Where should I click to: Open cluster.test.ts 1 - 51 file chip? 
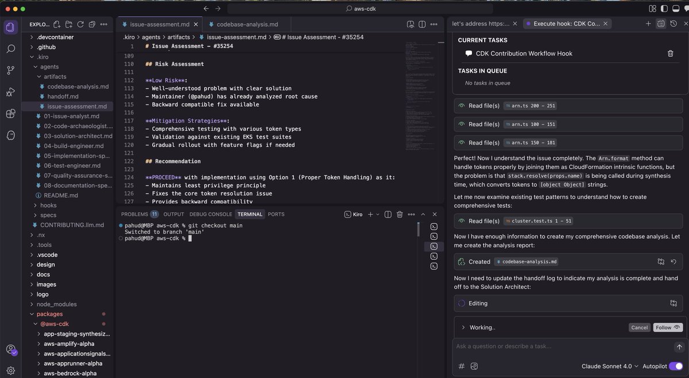pyautogui.click(x=539, y=221)
